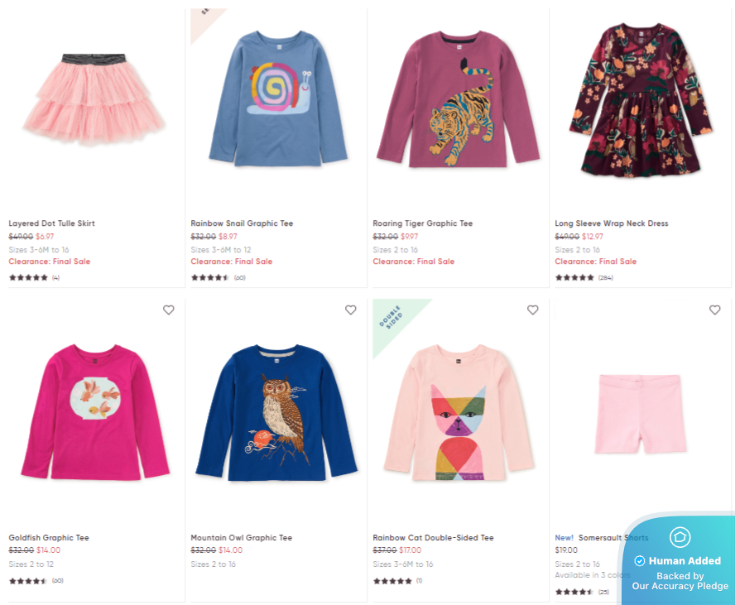This screenshot has height=605, width=735.
Task: Add Somersault Shorts to wishlist via heart
Action: [x=715, y=310]
